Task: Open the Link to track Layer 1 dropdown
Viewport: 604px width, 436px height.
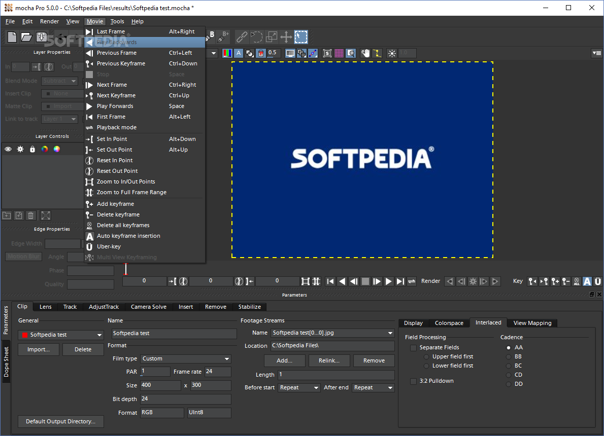Action: coord(60,119)
